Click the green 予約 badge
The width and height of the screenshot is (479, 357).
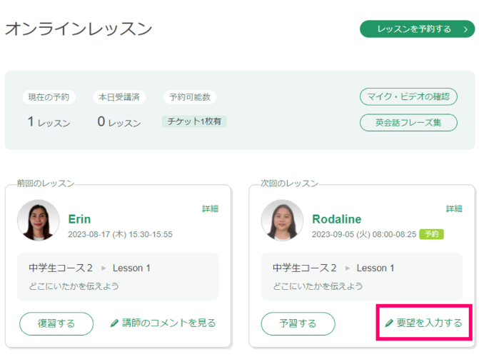(x=431, y=234)
